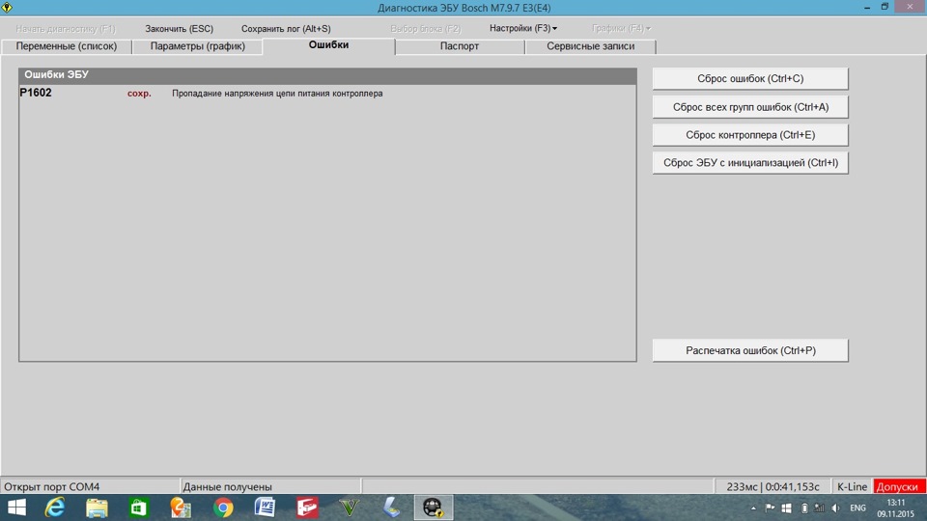The image size is (927, 521).
Task: Open the volume speaker icon
Action: pos(835,508)
